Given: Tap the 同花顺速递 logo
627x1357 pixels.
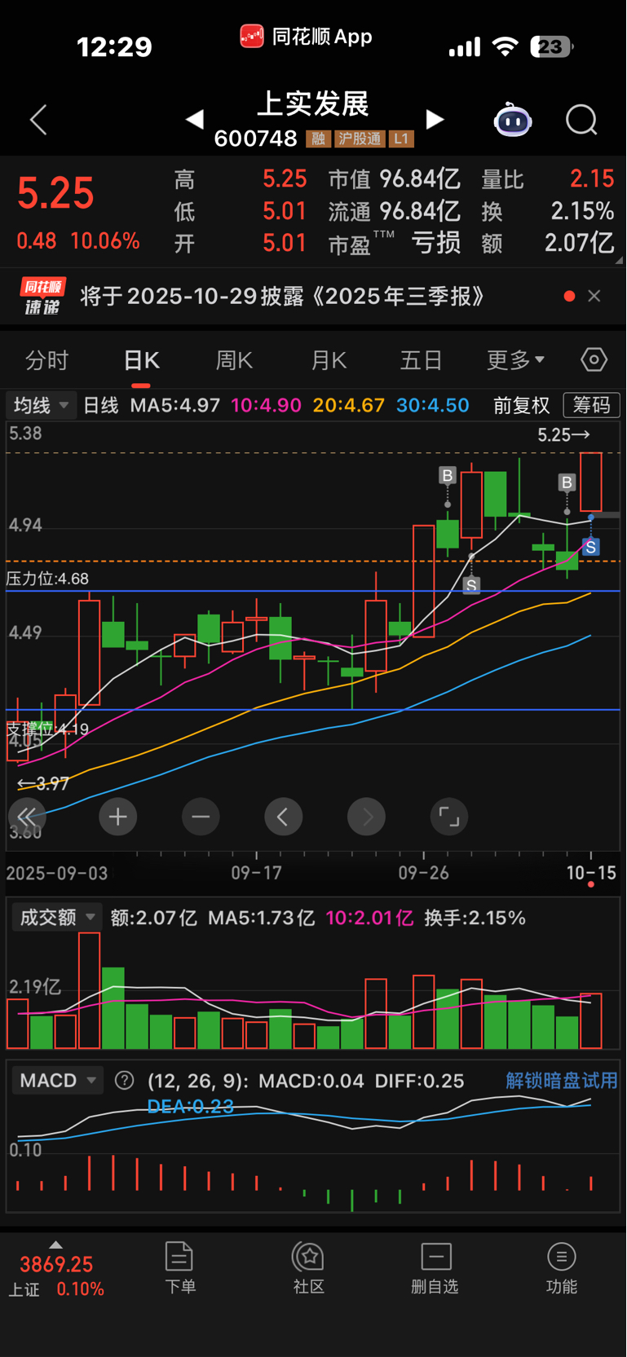Looking at the screenshot, I should [x=42, y=296].
